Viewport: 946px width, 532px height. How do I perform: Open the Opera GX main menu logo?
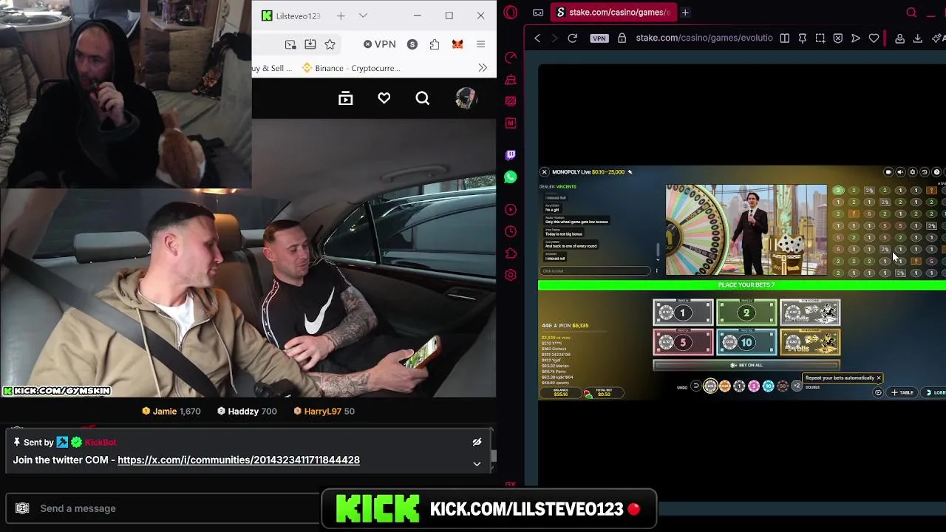(511, 13)
